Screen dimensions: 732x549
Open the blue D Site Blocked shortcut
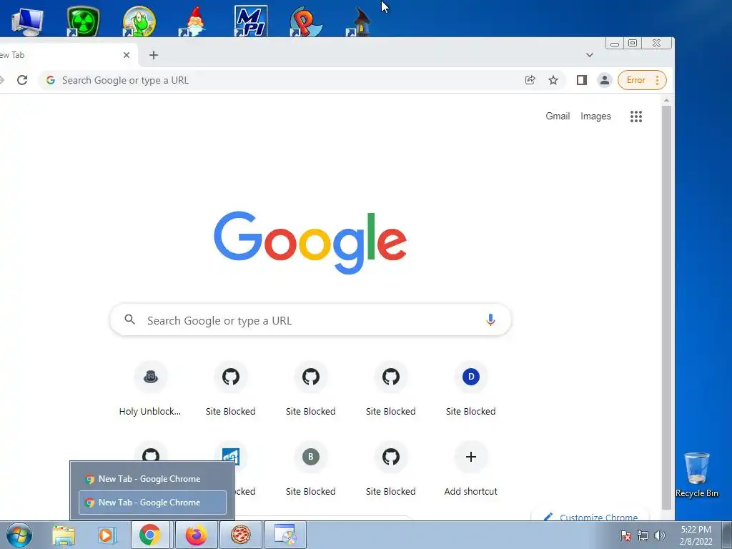click(x=470, y=389)
